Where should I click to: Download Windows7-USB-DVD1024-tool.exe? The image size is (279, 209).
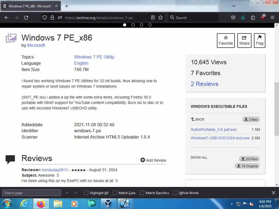(220, 138)
